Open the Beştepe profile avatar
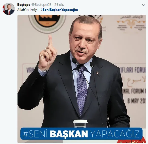The height and width of the screenshot is (144, 148). pyautogui.click(x=9, y=9)
